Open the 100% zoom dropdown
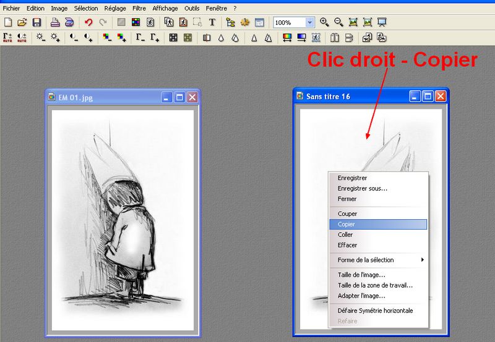495x342 pixels. pos(309,22)
